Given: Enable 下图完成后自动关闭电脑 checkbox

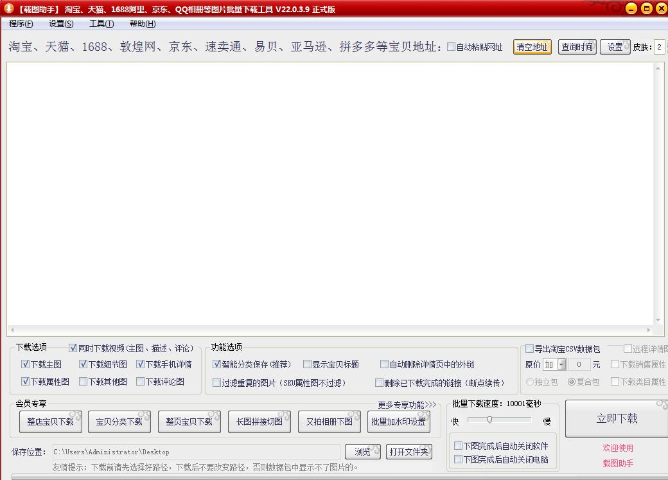Looking at the screenshot, I should point(459,459).
